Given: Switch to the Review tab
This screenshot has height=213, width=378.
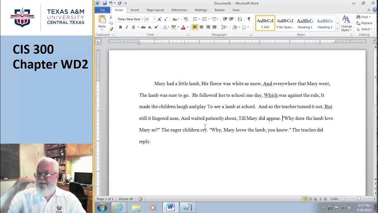Looking at the screenshot, I should click(x=220, y=10).
